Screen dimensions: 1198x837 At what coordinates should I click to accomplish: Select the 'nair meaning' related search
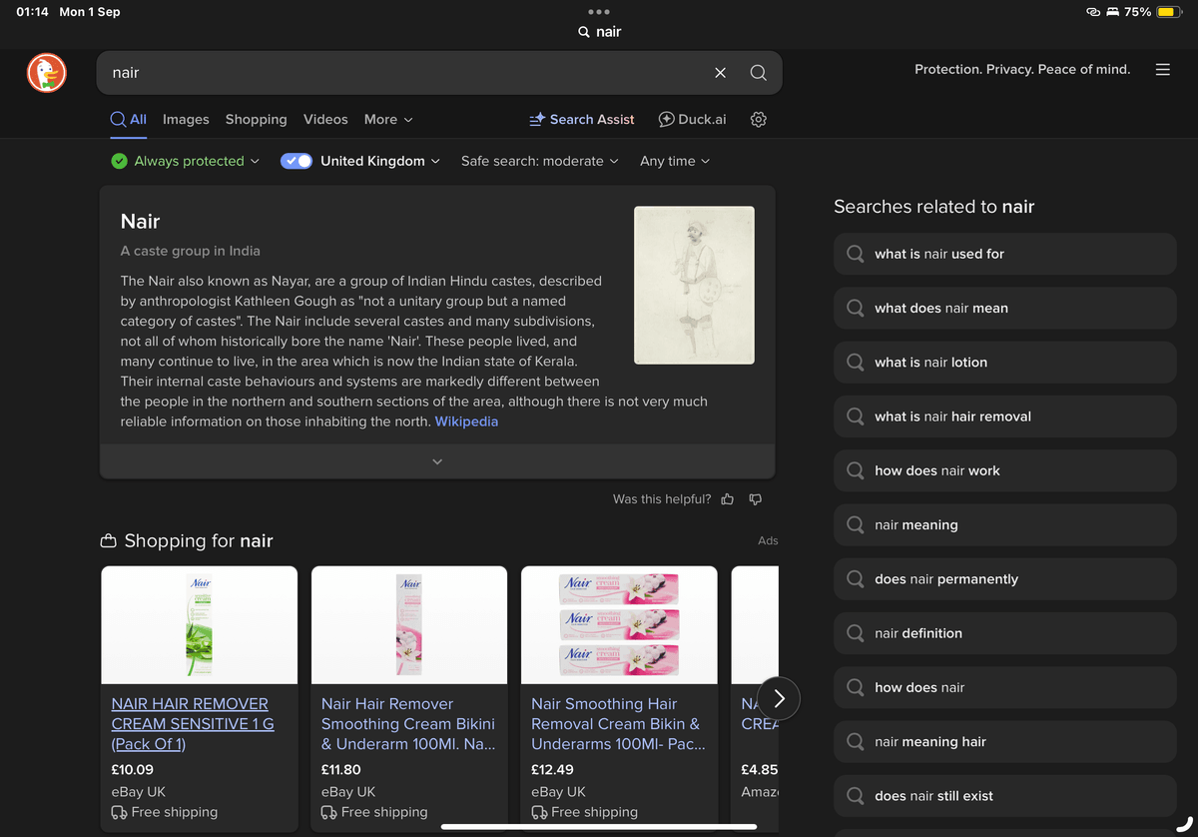pos(1005,524)
